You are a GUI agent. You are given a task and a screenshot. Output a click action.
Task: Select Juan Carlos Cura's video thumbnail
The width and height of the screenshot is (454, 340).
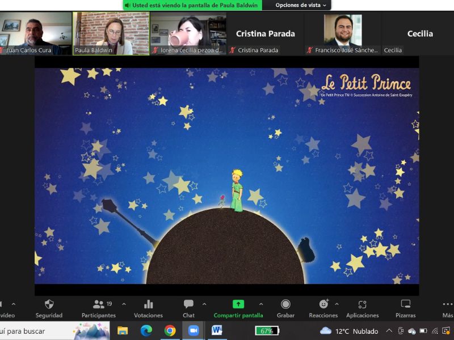click(36, 33)
